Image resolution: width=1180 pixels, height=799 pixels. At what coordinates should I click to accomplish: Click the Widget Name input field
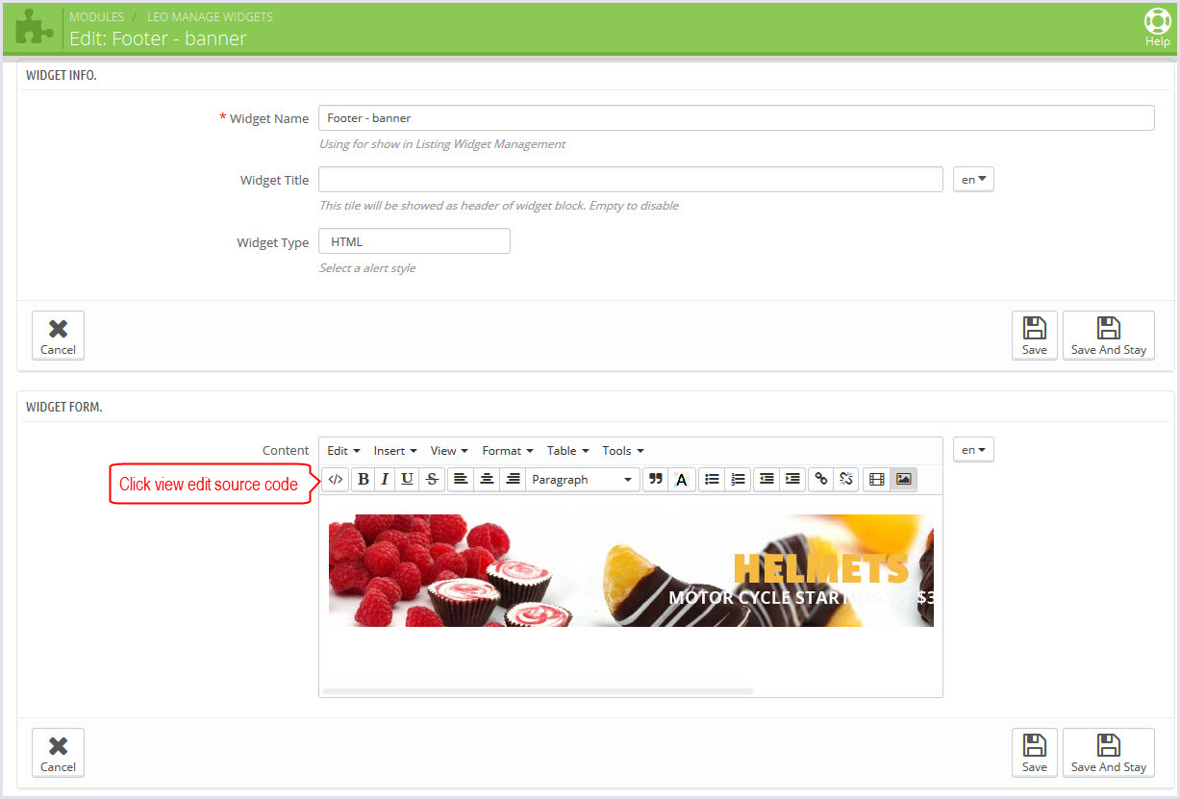pyautogui.click(x=736, y=118)
